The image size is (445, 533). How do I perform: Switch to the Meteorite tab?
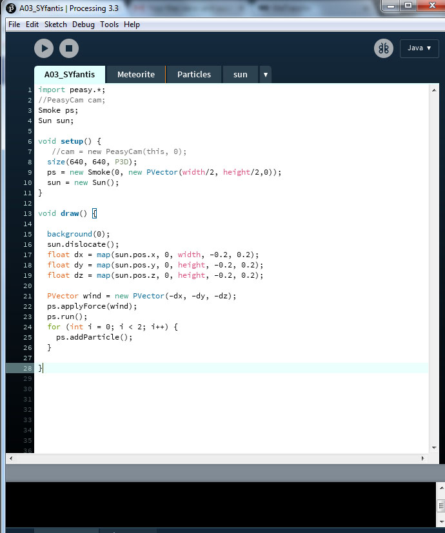click(135, 75)
